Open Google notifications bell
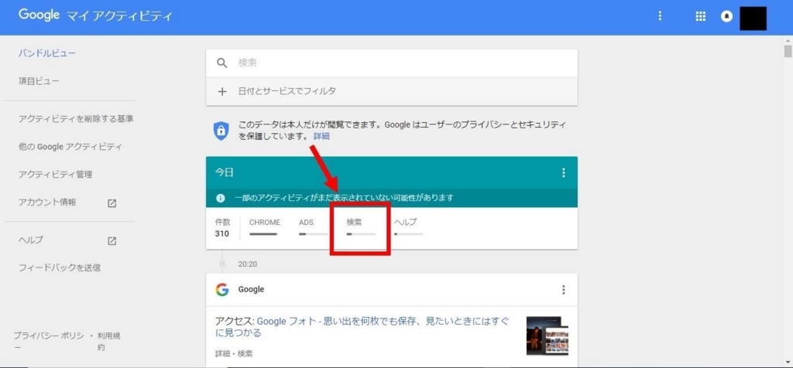 726,16
